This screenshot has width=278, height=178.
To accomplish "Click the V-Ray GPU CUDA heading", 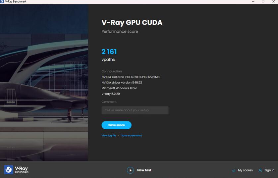I will coord(132,23).
